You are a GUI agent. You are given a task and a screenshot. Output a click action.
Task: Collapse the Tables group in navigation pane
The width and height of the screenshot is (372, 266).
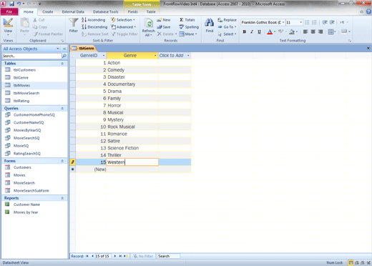(62, 64)
